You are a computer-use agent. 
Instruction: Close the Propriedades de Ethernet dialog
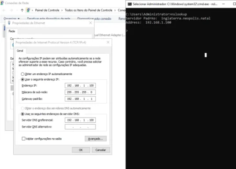[90, 23]
